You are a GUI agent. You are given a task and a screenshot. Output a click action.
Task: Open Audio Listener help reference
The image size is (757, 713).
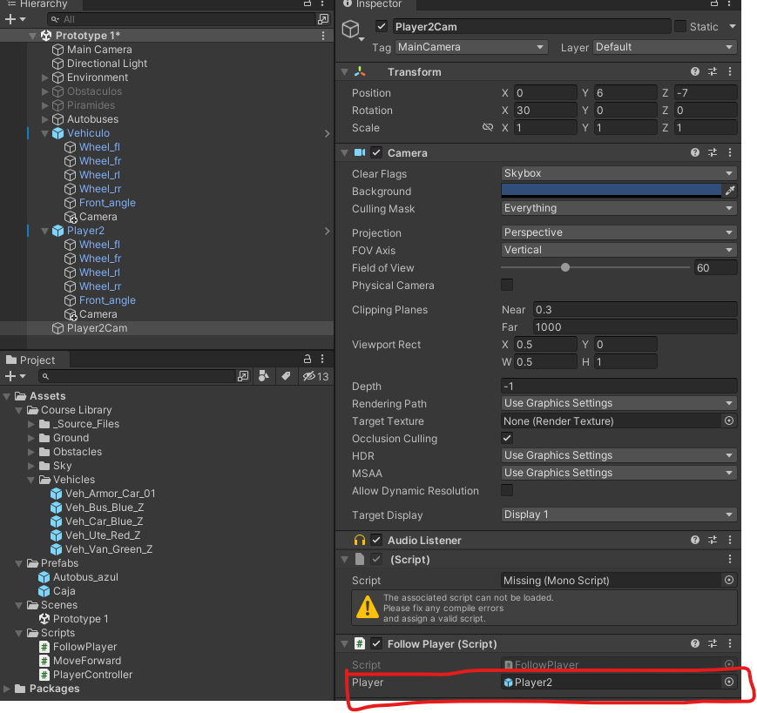[695, 541]
